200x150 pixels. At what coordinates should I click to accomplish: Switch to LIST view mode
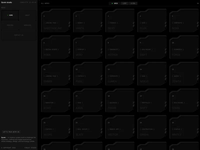[x=125, y=3]
